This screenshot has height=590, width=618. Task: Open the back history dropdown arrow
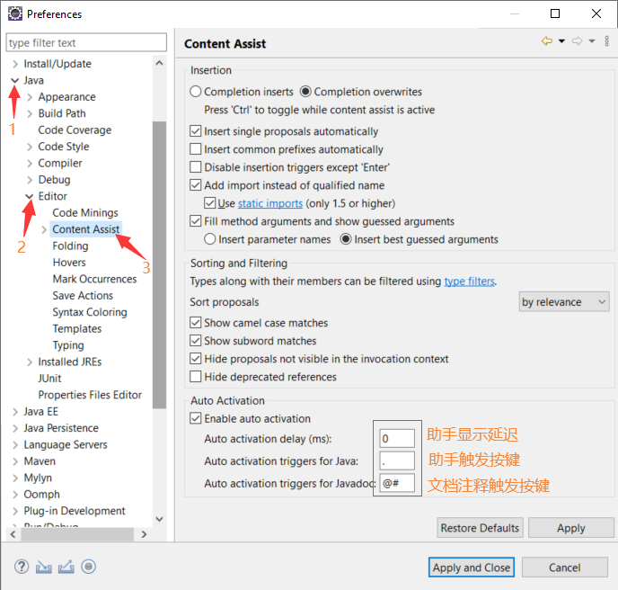coord(561,41)
